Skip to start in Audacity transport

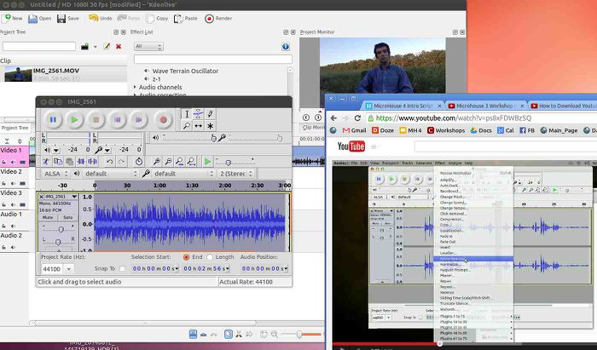[118, 120]
